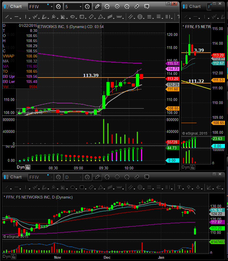Open chart settings gear in 5-minute chart
This screenshot has height=261, width=228.
click(58, 7)
